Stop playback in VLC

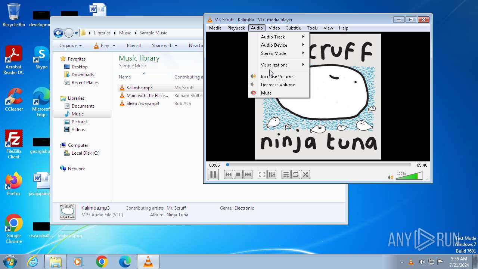(238, 174)
